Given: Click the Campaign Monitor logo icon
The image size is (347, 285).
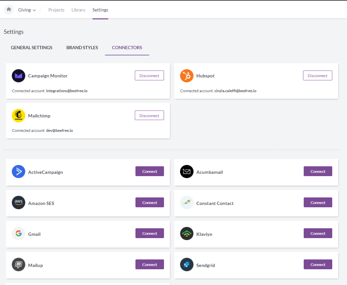Looking at the screenshot, I should coord(18,76).
